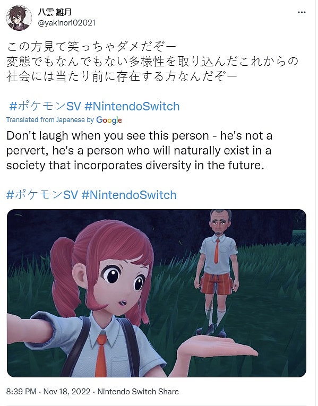Open the #NintendoSwitch hashtag in the translated text
Viewport: 318px width, 406px height.
(129, 195)
